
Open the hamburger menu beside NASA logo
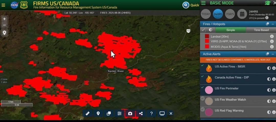[3, 5]
